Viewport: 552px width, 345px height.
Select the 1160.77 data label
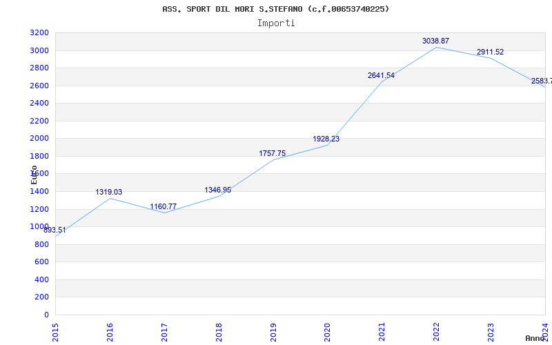click(164, 206)
